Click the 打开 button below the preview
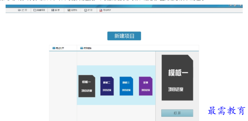 click(177, 113)
